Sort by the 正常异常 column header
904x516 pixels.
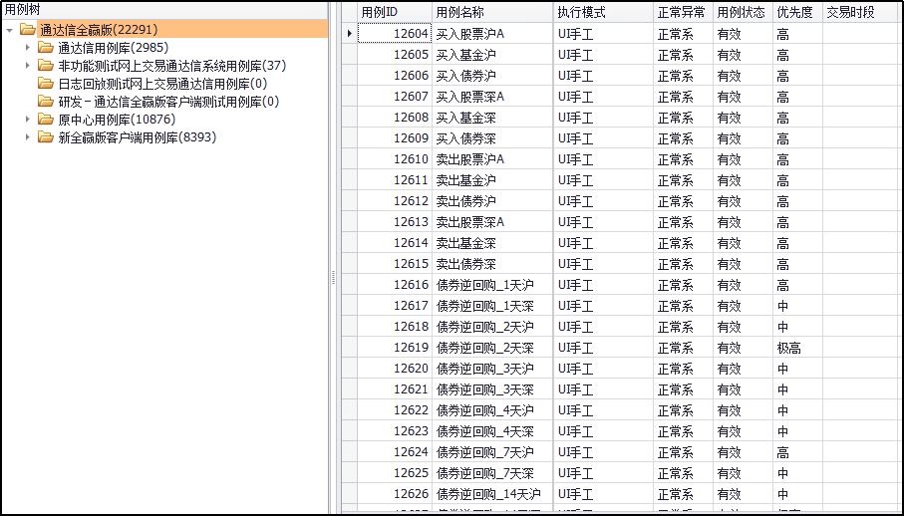click(x=683, y=12)
